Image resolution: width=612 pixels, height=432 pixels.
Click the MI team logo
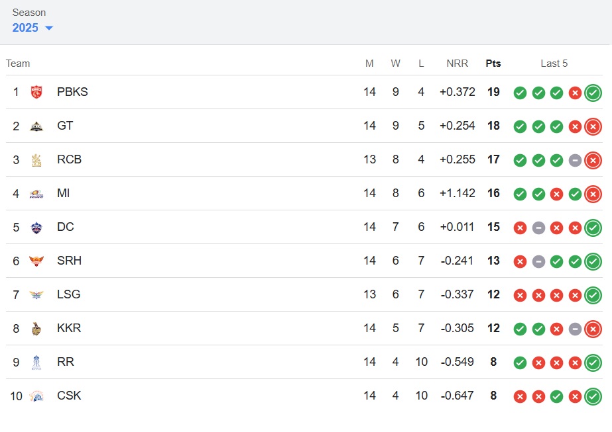37,194
